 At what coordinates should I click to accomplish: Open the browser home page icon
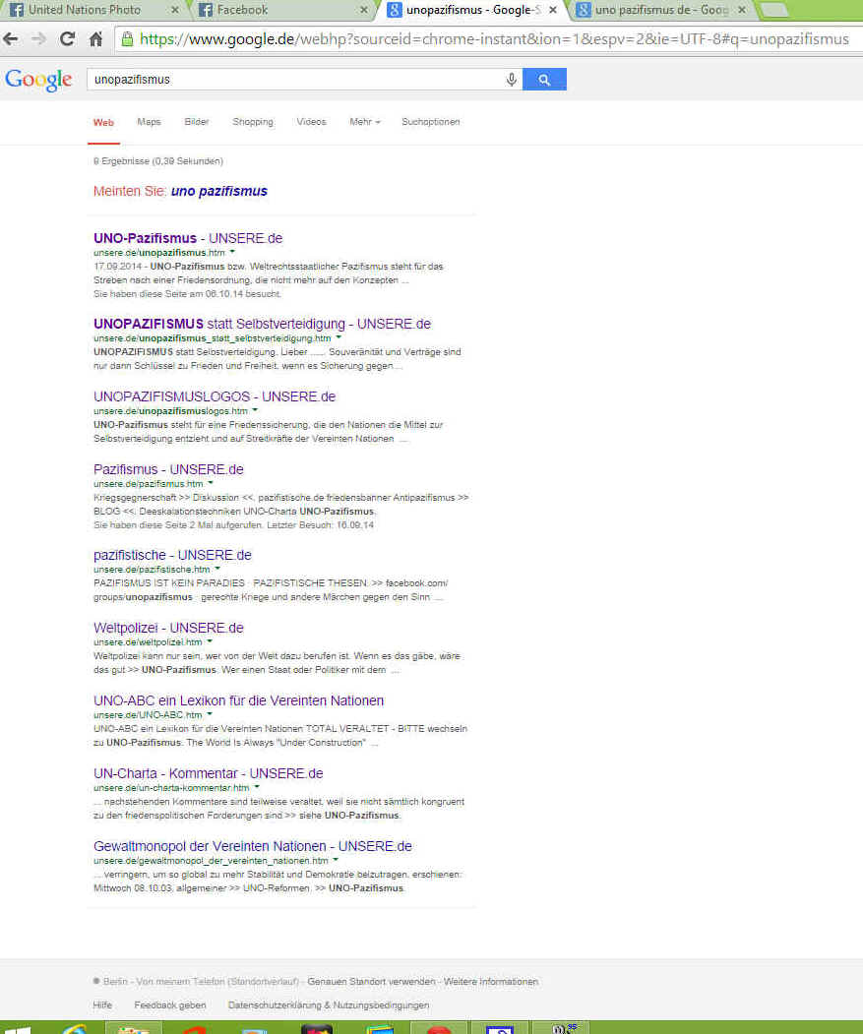[x=96, y=39]
